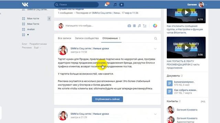Open SMM в Соц.сетях author link on 21:29 post

coord(90,114)
